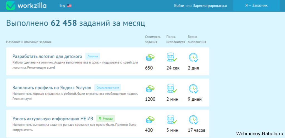Click review text starting Исполнитель выполнила задание
Viewport: 285px width, 138px height.
75,127
